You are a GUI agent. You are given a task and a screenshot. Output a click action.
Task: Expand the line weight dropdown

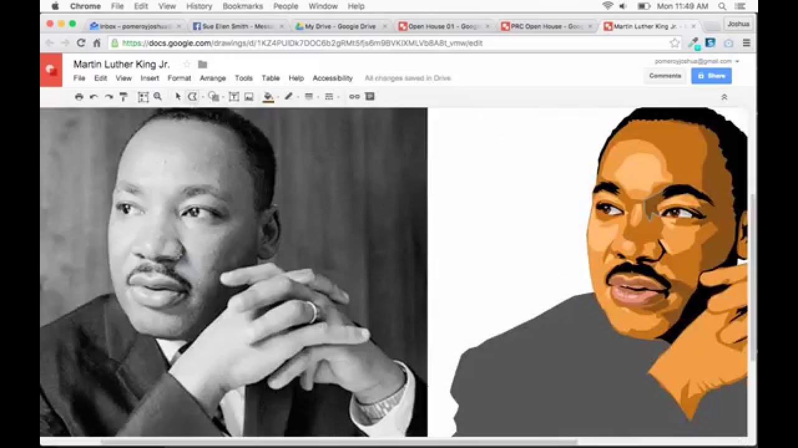(318, 96)
